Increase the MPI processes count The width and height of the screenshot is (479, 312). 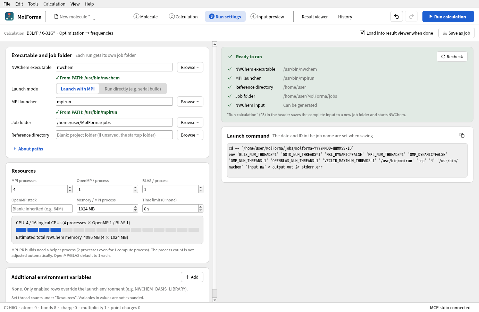(70, 187)
